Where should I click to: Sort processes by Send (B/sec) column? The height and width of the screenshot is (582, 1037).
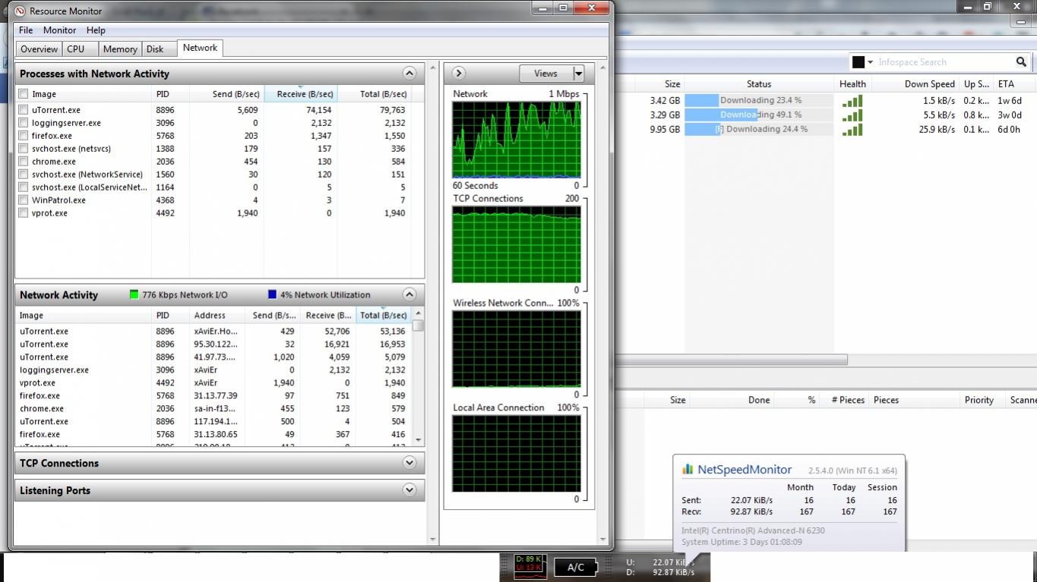pos(236,94)
